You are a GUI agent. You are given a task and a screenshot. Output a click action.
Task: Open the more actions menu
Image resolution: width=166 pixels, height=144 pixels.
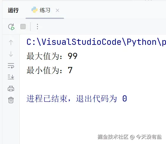click(37, 27)
